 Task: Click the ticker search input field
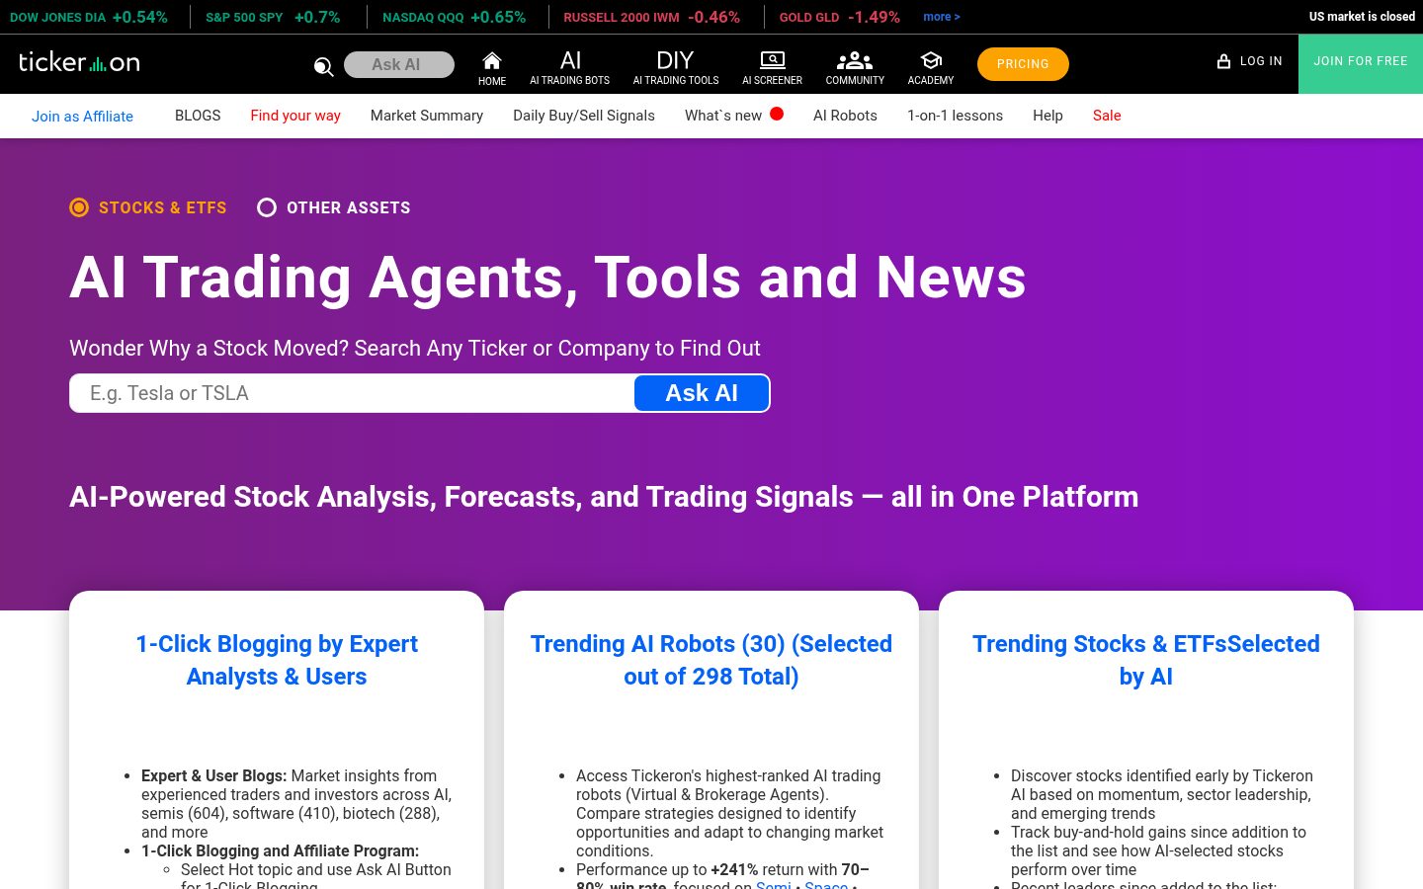352,393
